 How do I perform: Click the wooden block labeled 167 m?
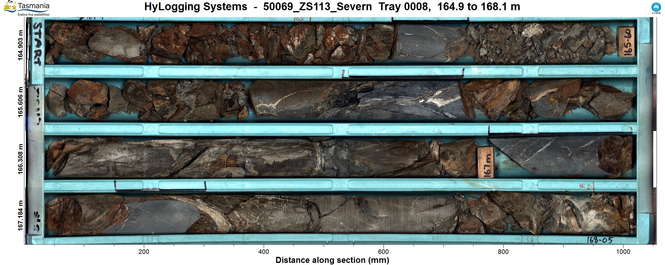tap(486, 162)
